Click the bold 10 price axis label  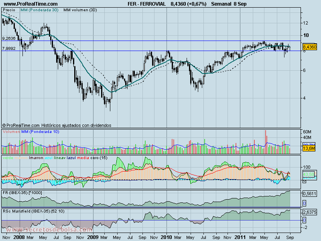coord(306,35)
